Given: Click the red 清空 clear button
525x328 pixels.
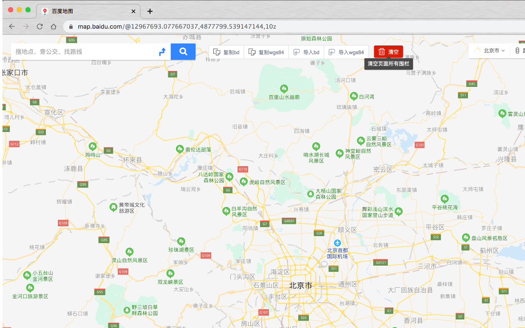Looking at the screenshot, I should click(388, 52).
